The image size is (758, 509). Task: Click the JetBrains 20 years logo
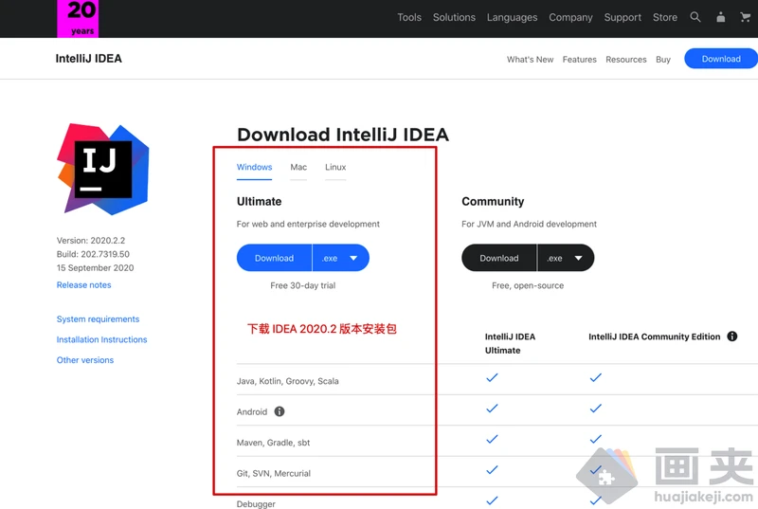pos(78,18)
